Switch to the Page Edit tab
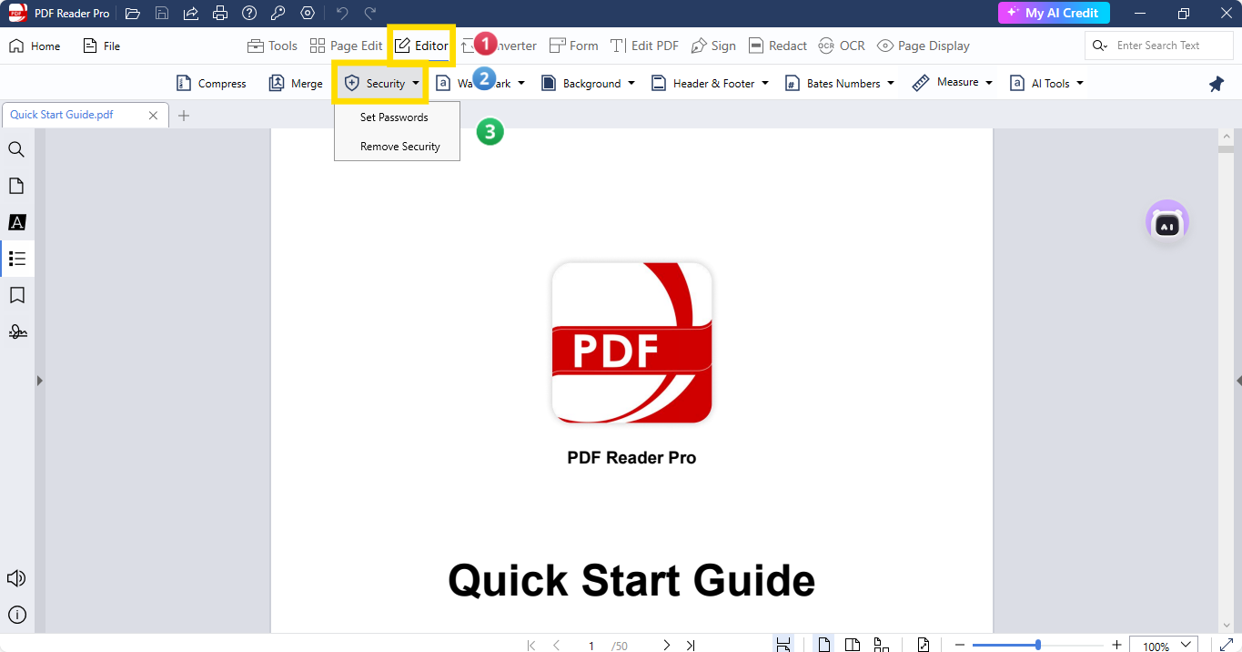This screenshot has width=1242, height=652. point(346,46)
